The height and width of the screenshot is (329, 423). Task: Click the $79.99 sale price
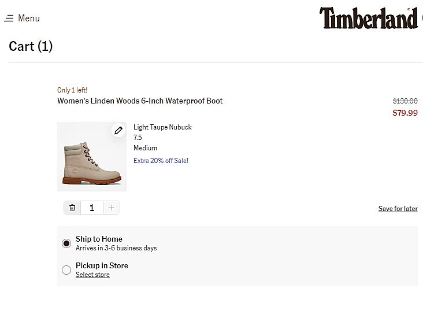coord(405,113)
